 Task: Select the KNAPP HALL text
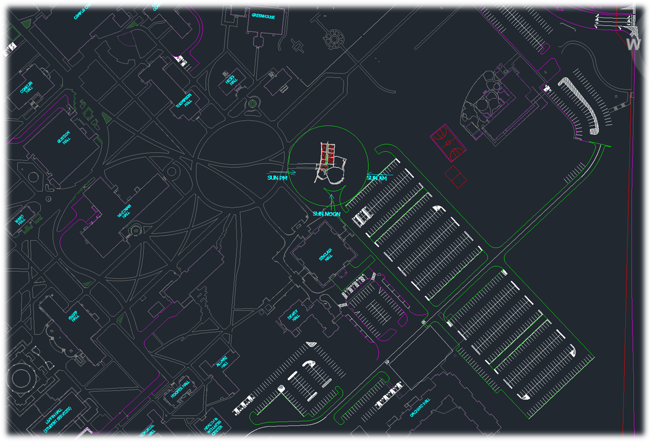74,316
